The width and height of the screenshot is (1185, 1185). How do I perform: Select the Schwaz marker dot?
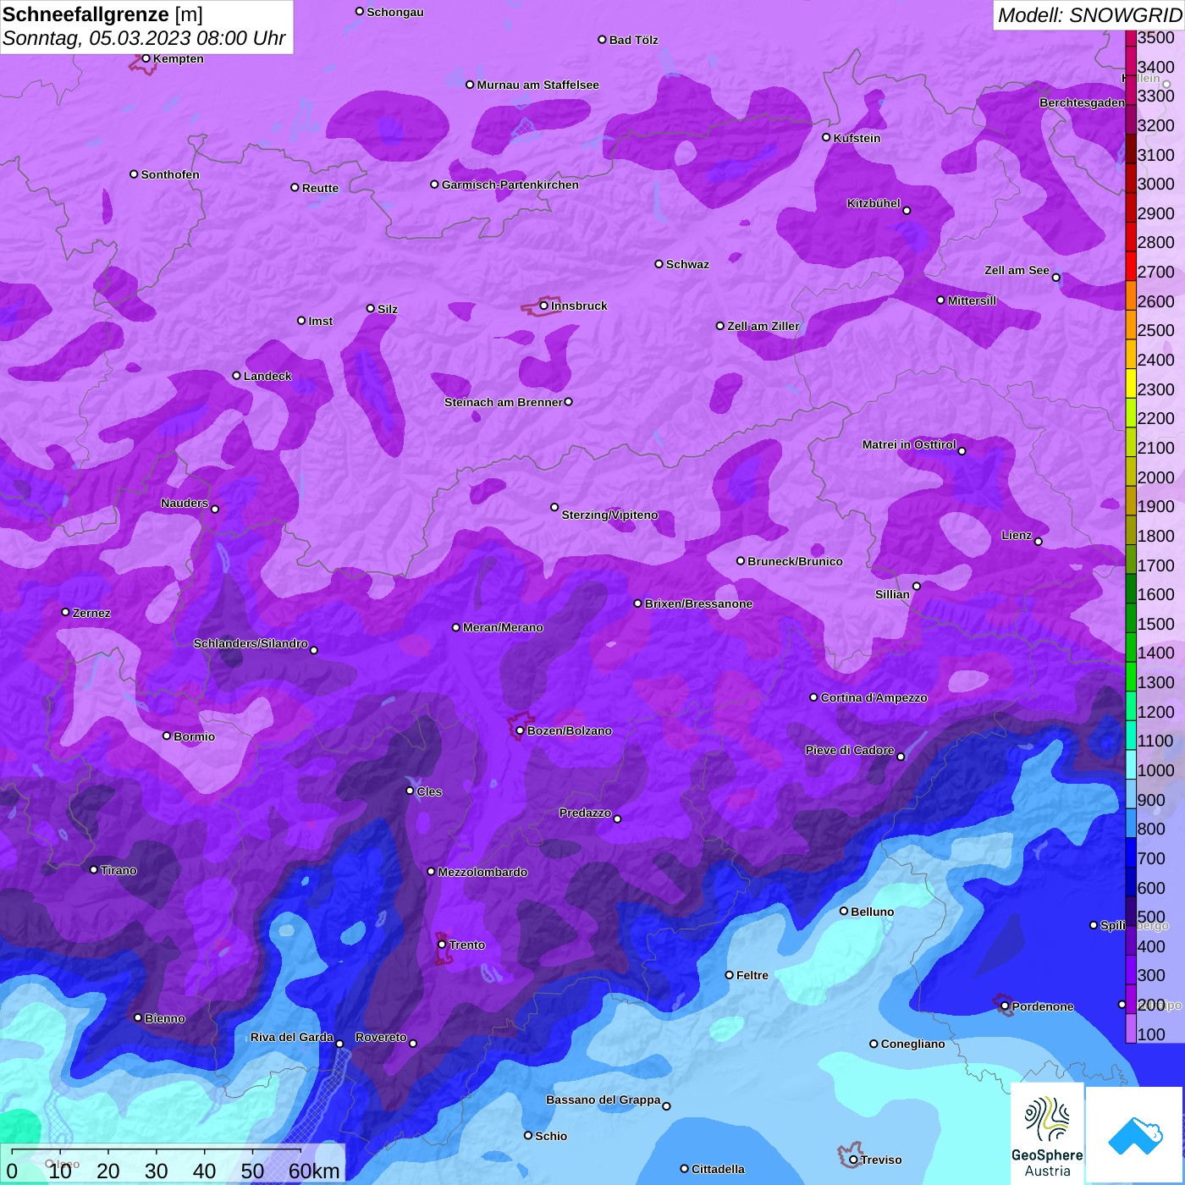click(x=659, y=264)
